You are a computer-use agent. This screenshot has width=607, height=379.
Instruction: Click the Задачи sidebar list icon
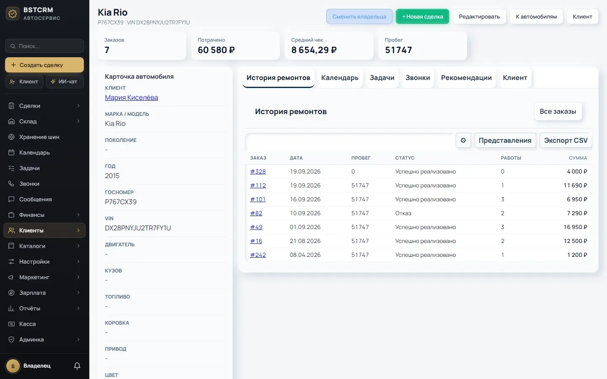(x=11, y=168)
